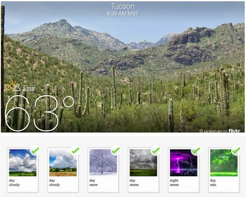Click the sun and cloud weather icon
Image resolution: width=246 pixels, height=199 pixels.
pyautogui.click(x=13, y=86)
